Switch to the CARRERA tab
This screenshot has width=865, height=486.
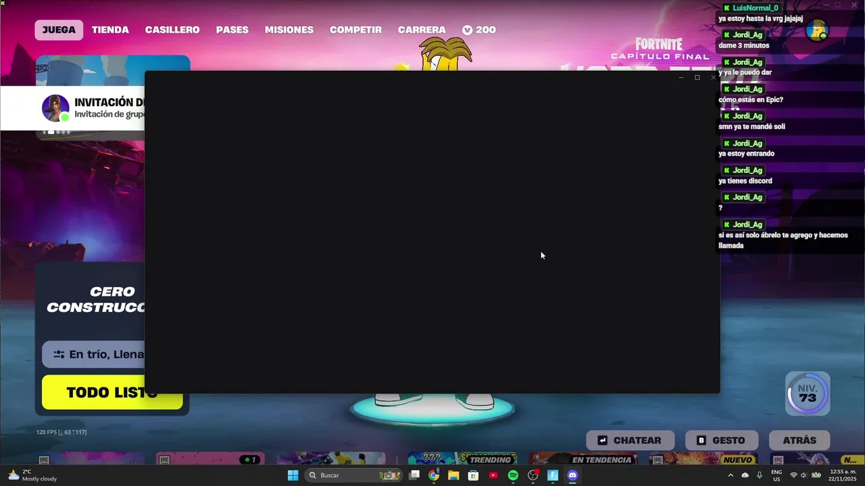pyautogui.click(x=422, y=30)
